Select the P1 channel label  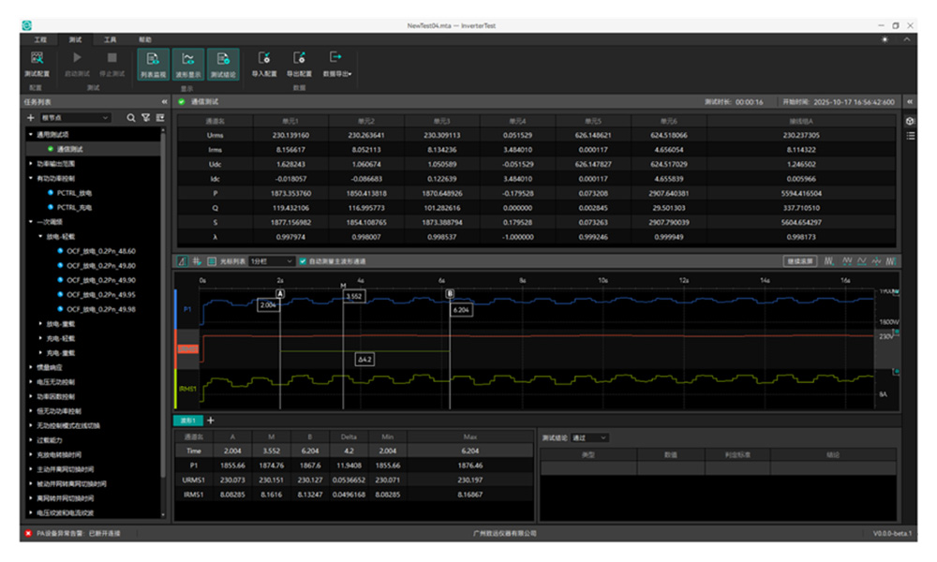coord(187,309)
